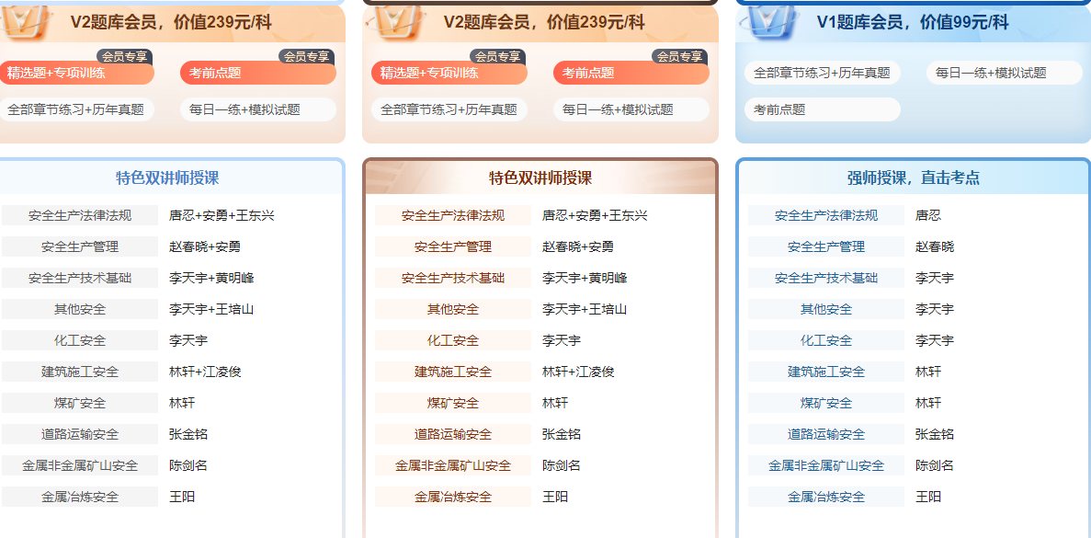Viewport: 1091px width, 538px height.
Task: Click the V2 badge icon in the middle card
Action: 398,21
